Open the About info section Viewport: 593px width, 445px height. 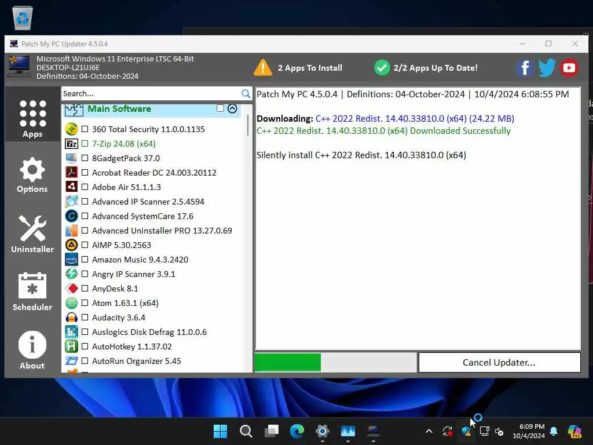click(x=32, y=350)
